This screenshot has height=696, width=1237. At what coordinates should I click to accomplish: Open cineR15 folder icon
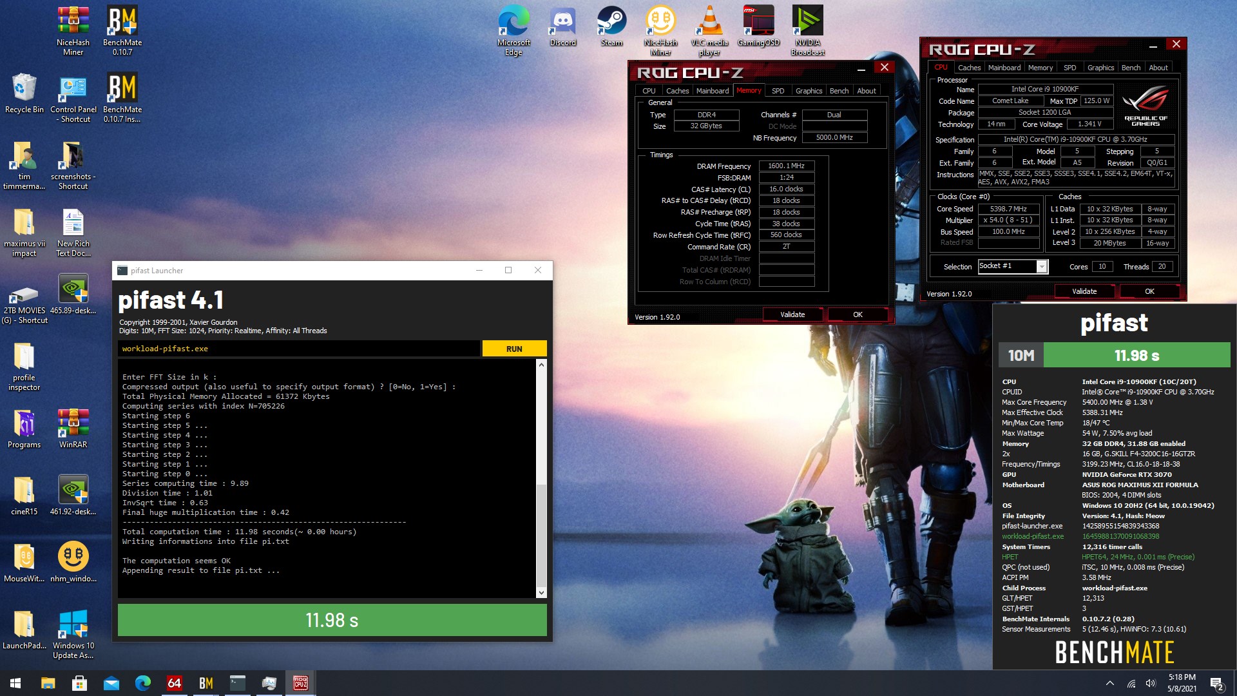coord(24,495)
